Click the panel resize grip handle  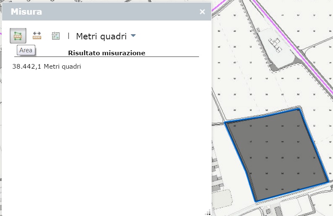tap(208, 212)
